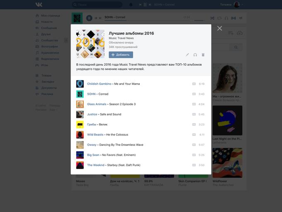Open Грибы artist link
Viewport: 282px width, 212px height.
coord(92,124)
